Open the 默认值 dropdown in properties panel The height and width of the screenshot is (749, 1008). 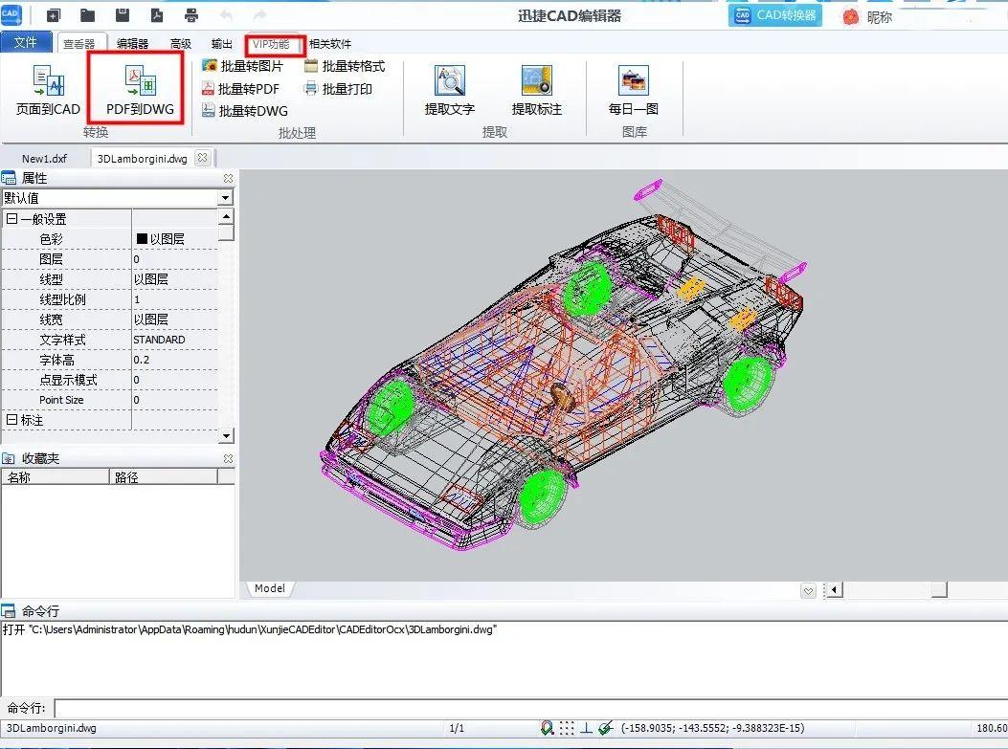(x=226, y=198)
